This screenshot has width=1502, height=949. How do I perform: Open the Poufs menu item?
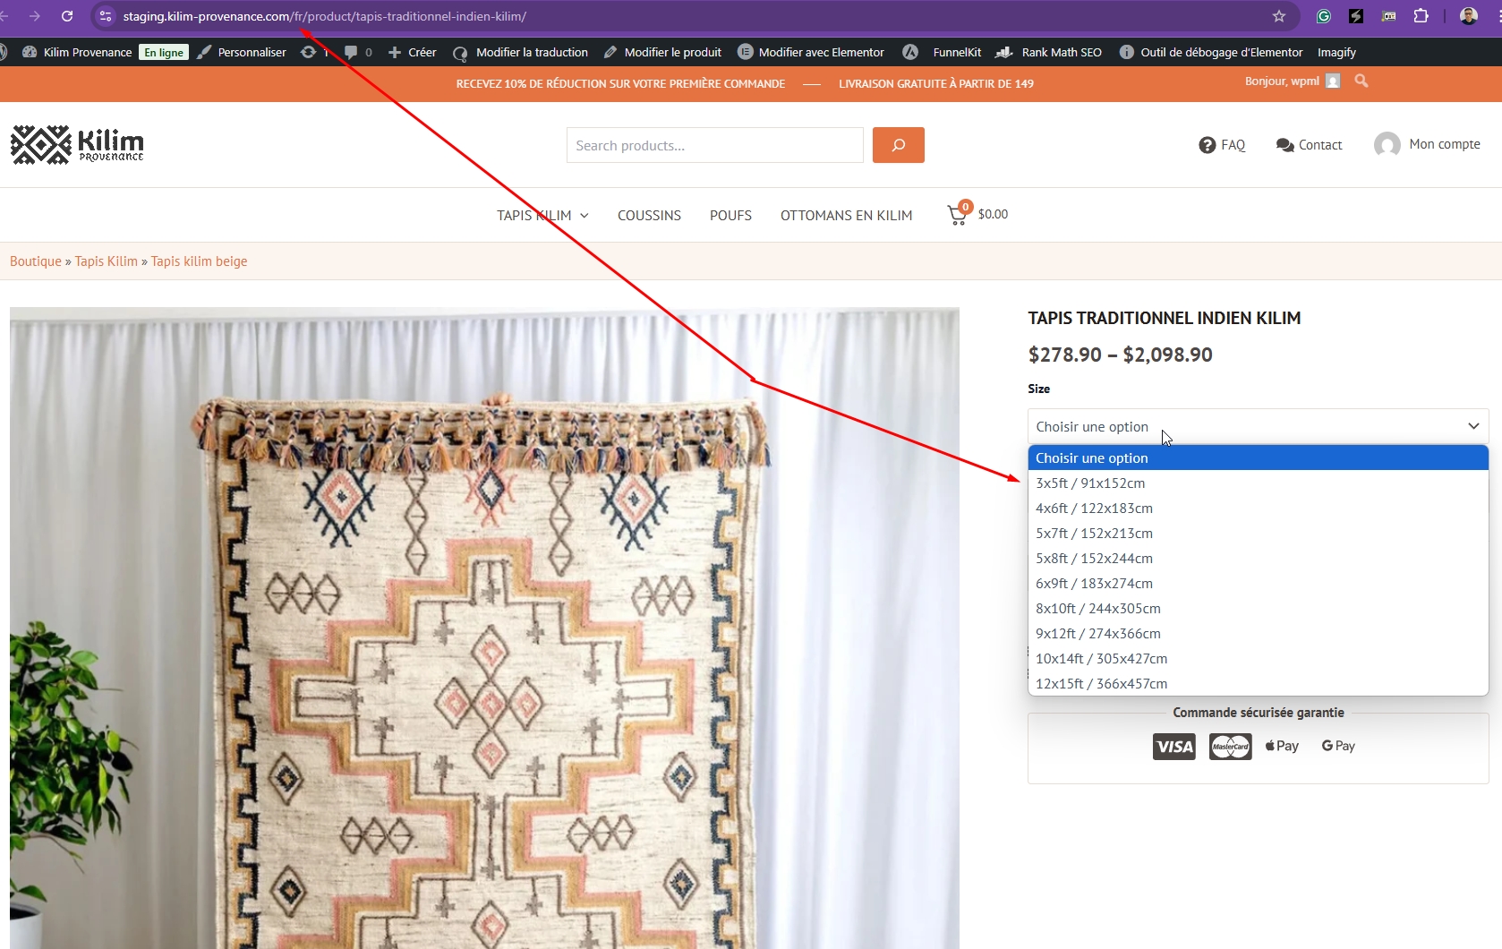click(730, 215)
